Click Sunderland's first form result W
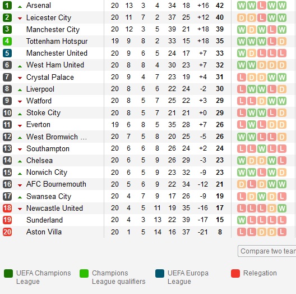Viewport: 296px width, 294px height. coord(242,220)
